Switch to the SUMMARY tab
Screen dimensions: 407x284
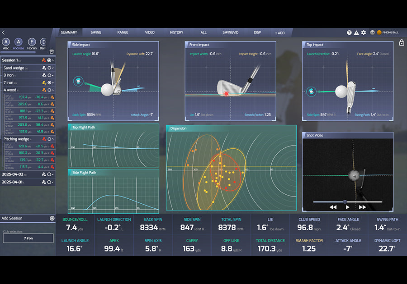[69, 32]
